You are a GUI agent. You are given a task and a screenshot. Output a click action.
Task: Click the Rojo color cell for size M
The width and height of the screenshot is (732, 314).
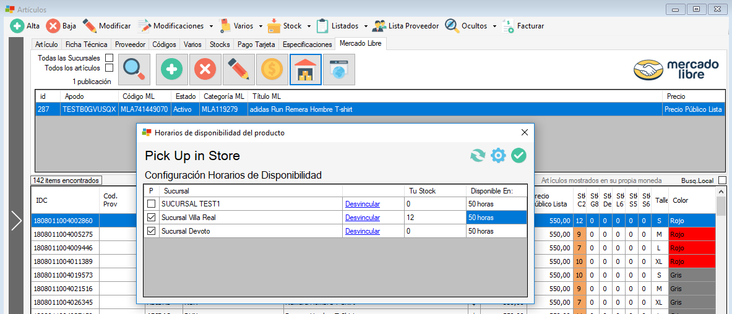coord(692,234)
